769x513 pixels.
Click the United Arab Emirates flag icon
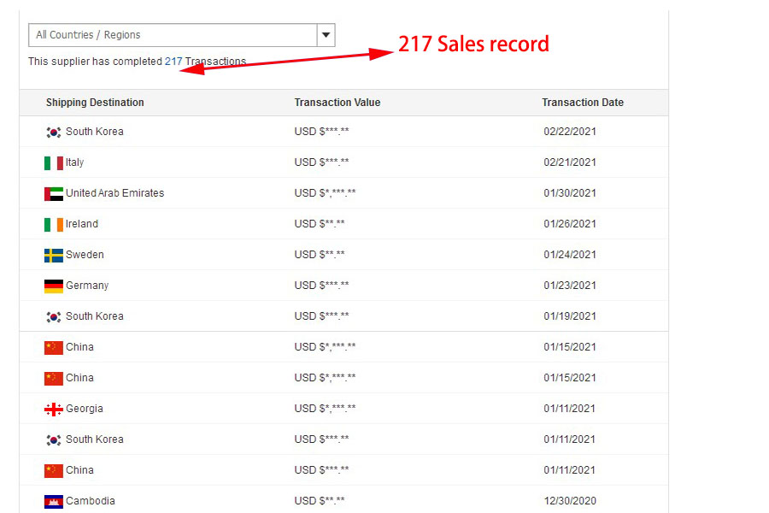coord(53,193)
